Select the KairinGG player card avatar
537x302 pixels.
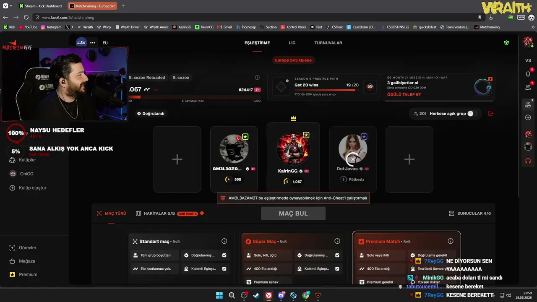pyautogui.click(x=293, y=148)
